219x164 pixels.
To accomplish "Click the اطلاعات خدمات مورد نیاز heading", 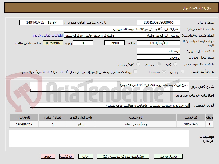I will coord(194,96).
